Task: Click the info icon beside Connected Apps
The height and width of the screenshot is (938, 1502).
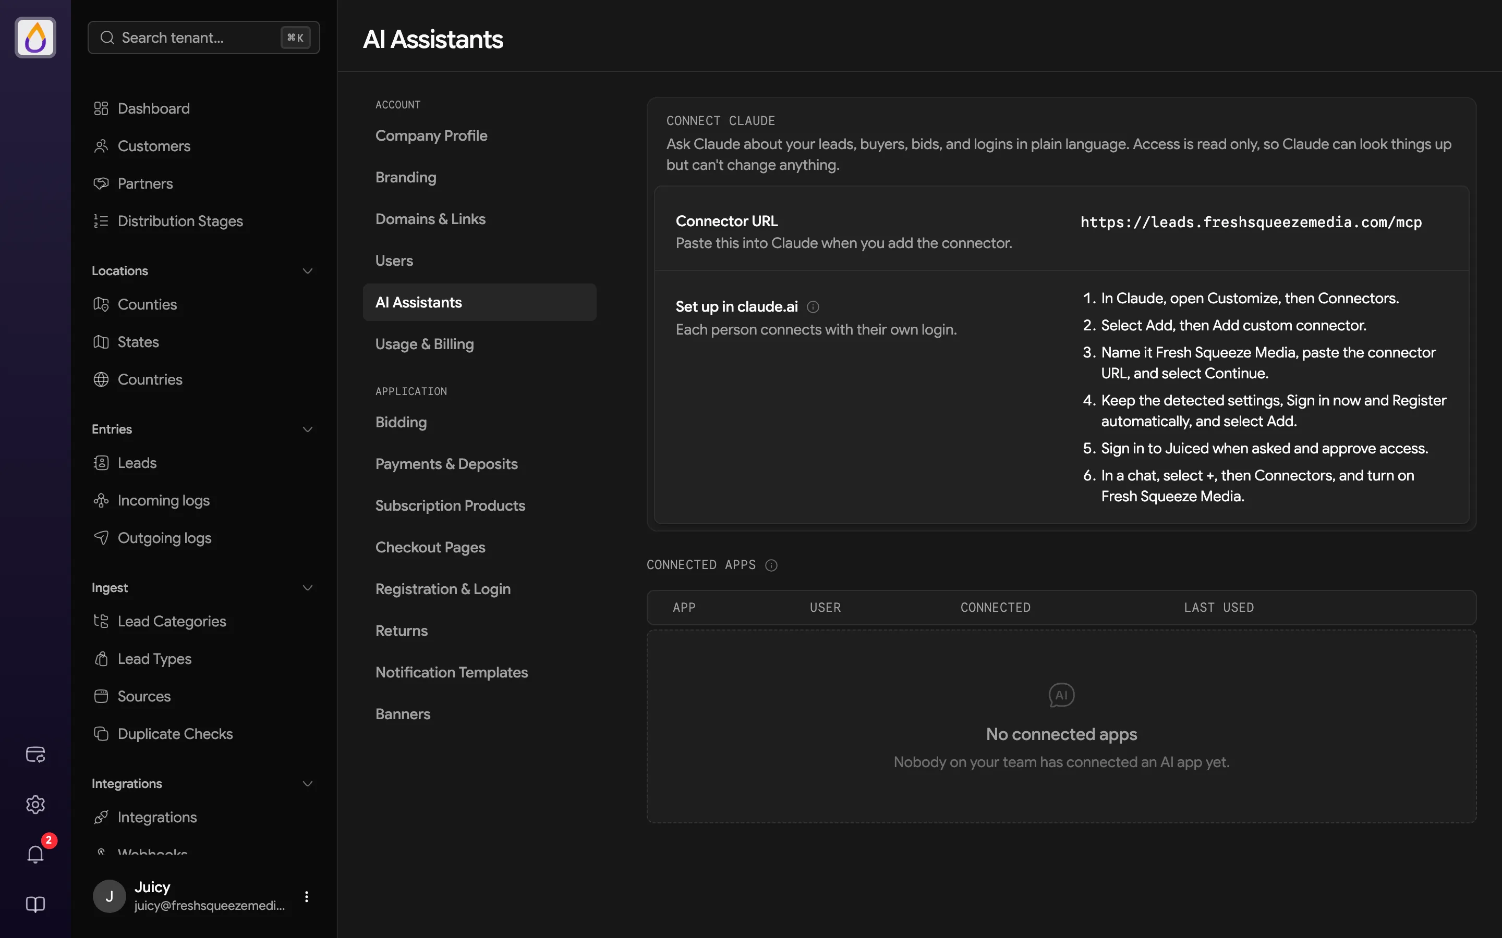Action: pos(771,565)
